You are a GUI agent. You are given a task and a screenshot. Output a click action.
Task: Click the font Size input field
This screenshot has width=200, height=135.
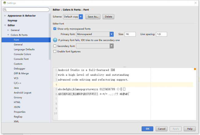pos(130,34)
